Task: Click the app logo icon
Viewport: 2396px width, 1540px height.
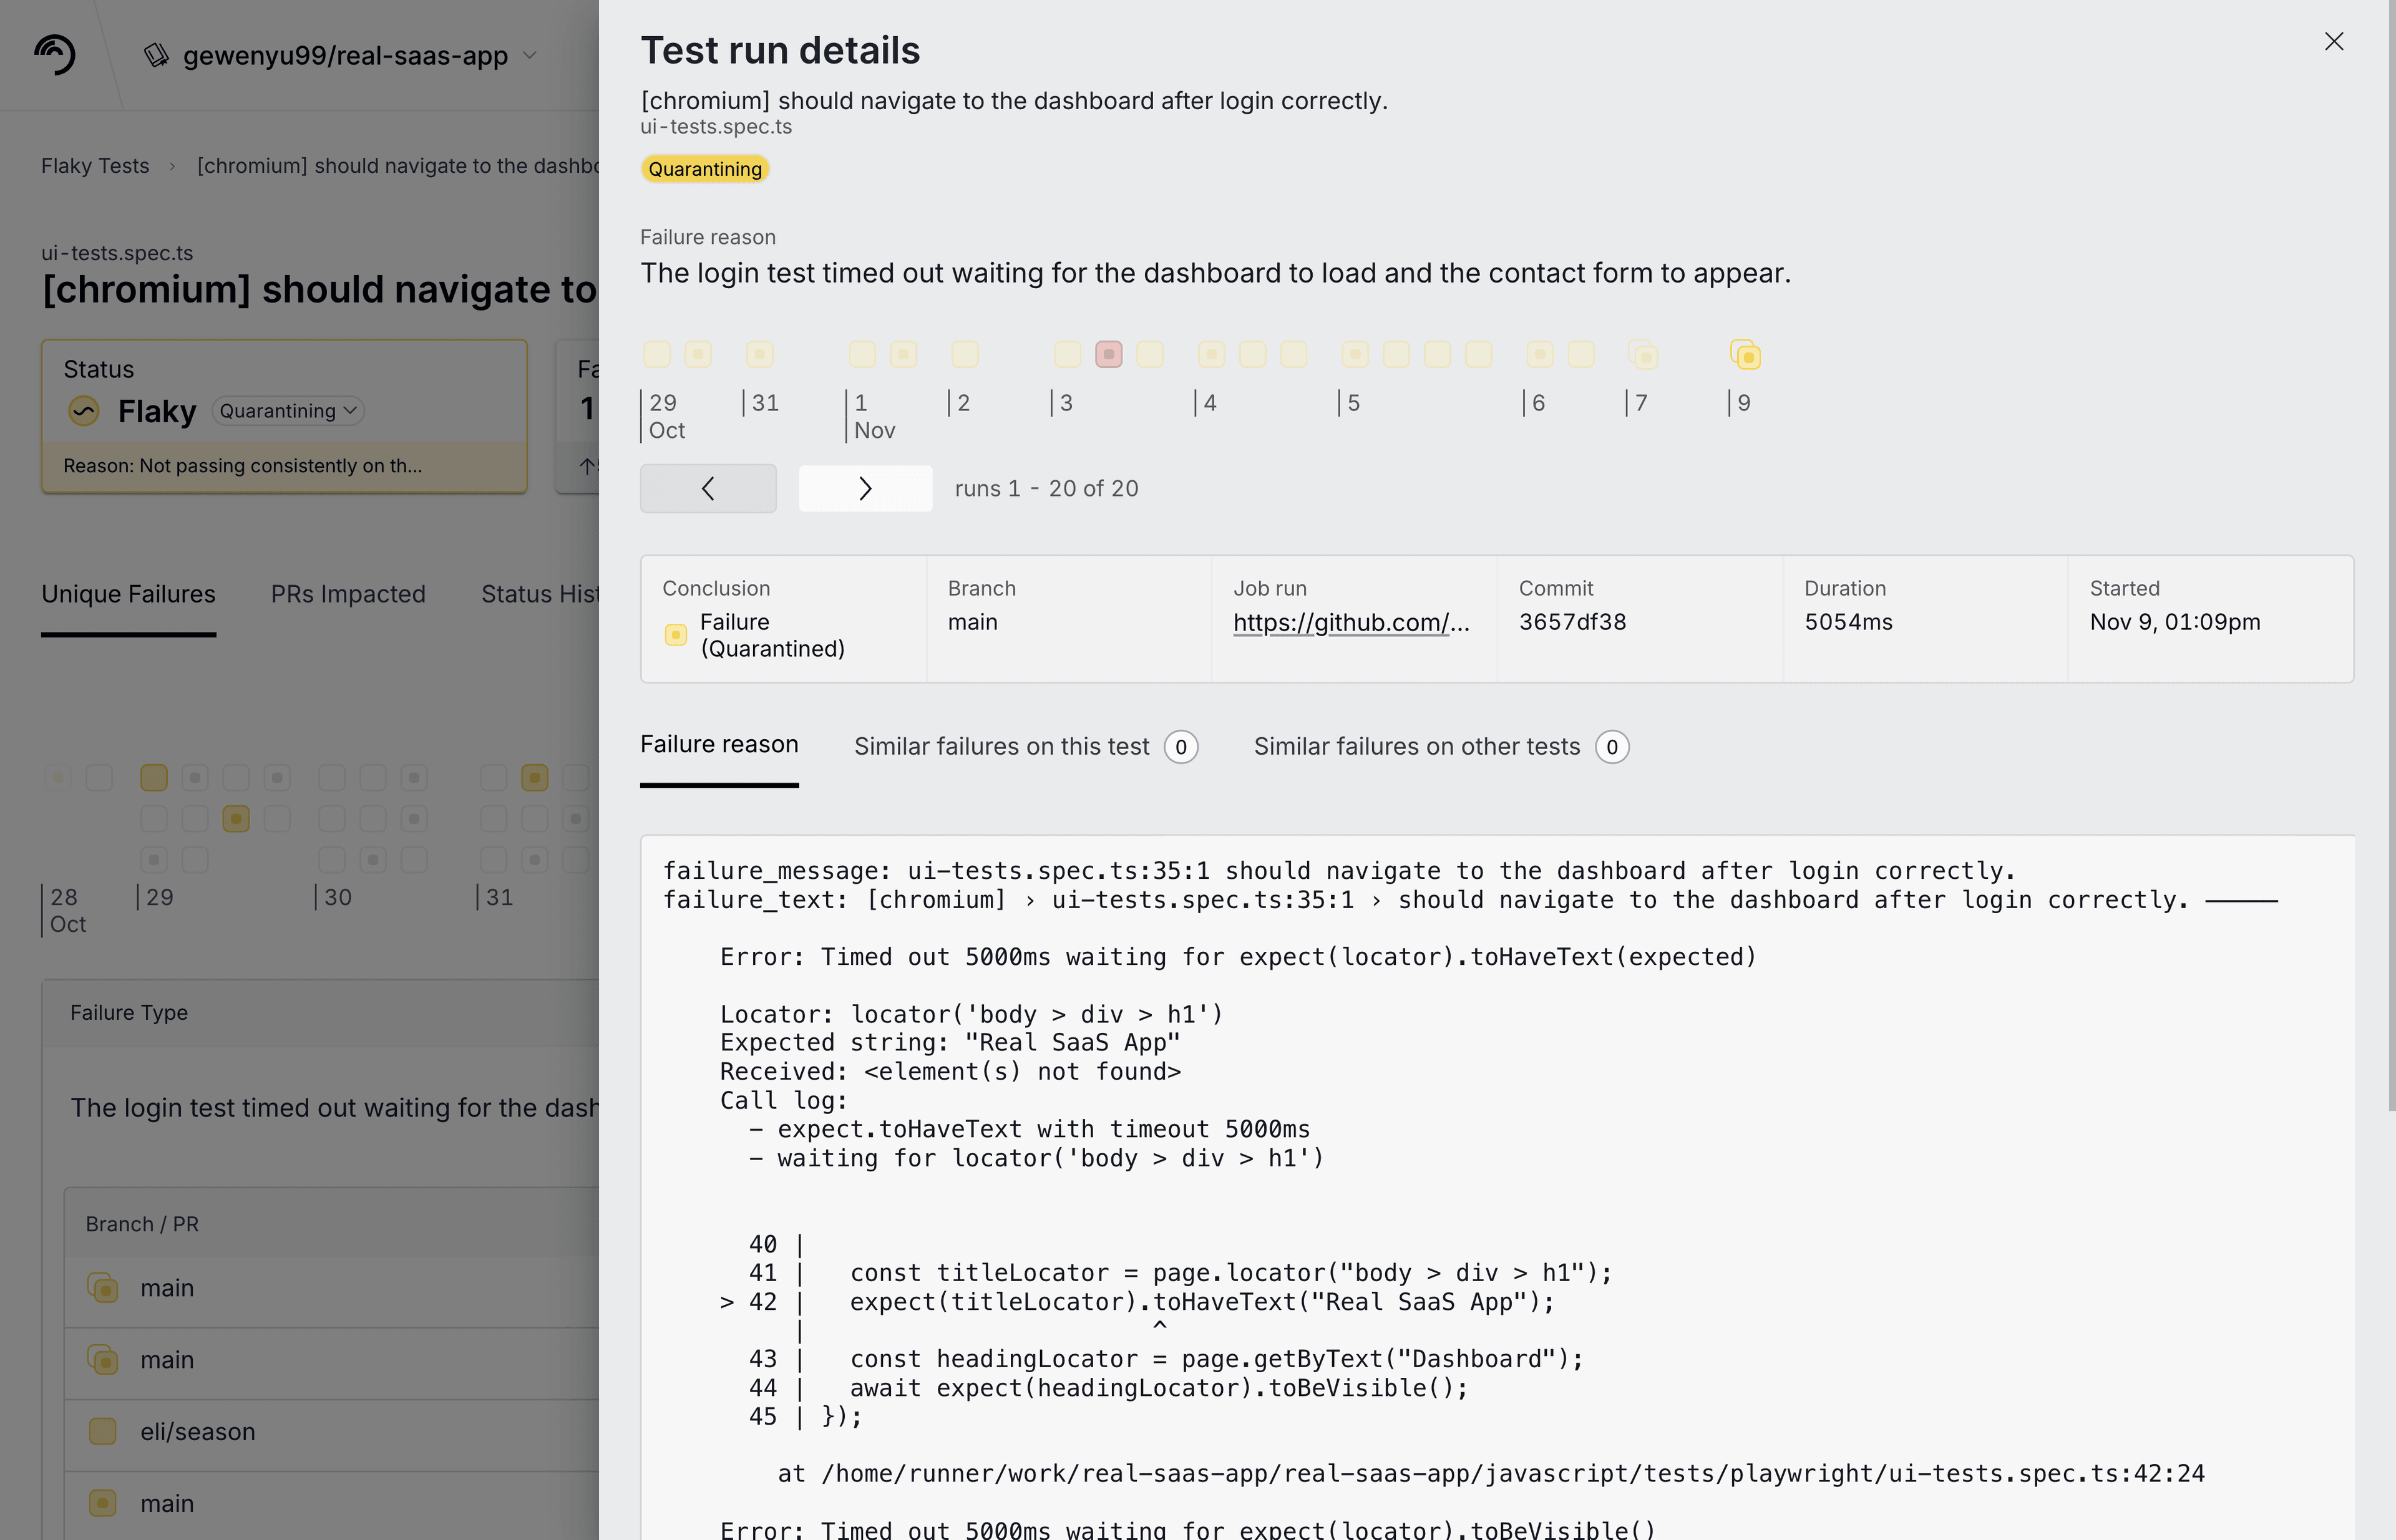Action: click(54, 54)
